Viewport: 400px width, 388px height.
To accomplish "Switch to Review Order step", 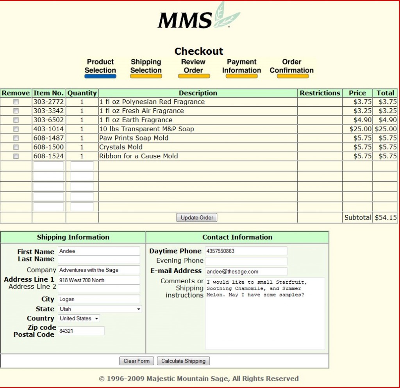I will pyautogui.click(x=193, y=66).
